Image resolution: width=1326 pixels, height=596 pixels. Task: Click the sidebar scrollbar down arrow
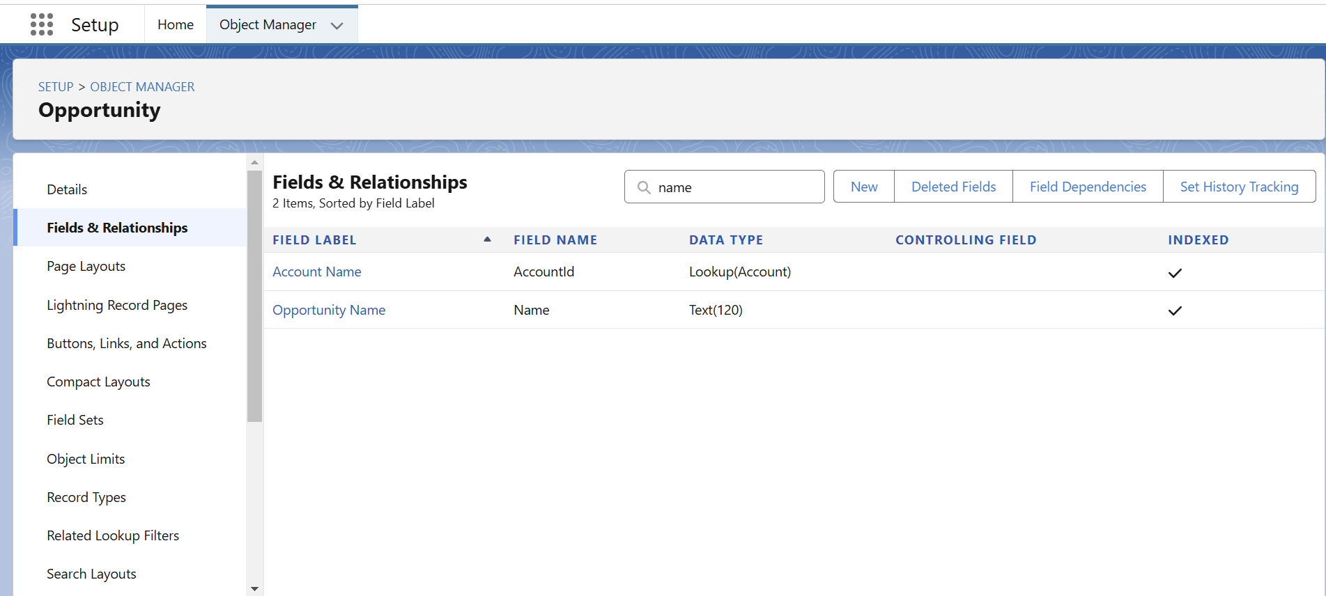(x=254, y=589)
